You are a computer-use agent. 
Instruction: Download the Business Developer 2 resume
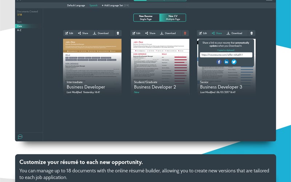(x=168, y=33)
